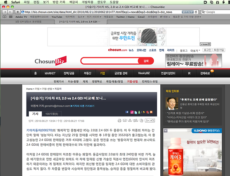This screenshot has height=176, width=230.
Task: Click the green person icon in the article header
Action: 139,112
